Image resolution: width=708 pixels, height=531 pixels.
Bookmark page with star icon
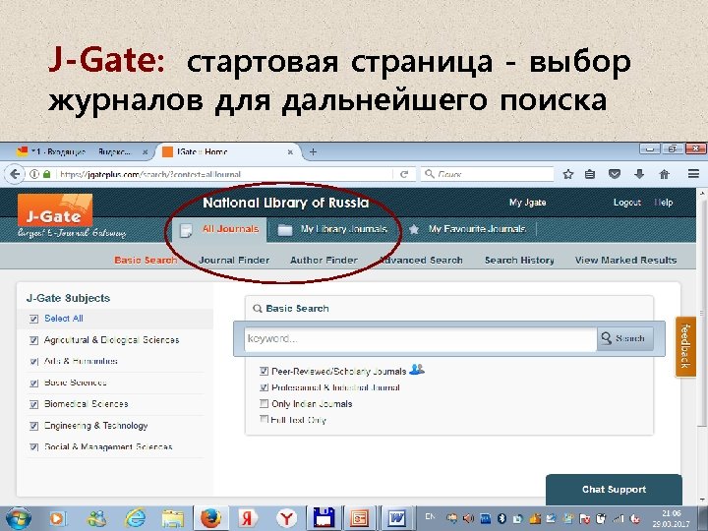[x=568, y=174]
